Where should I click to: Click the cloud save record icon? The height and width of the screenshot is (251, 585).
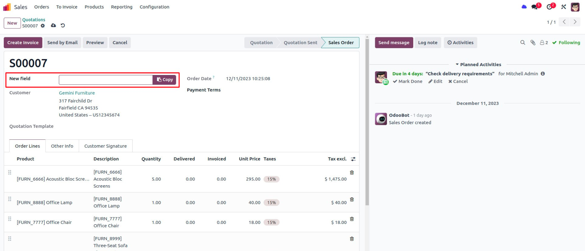pyautogui.click(x=53, y=25)
